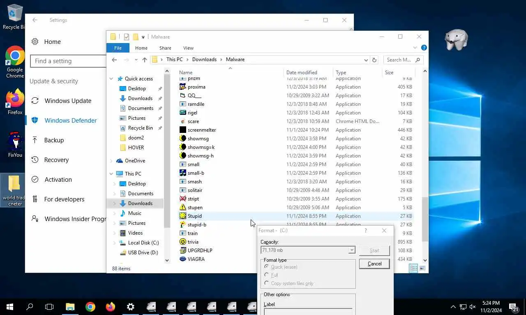526x315 pixels.
Task: Select Full format type
Action: (271, 275)
